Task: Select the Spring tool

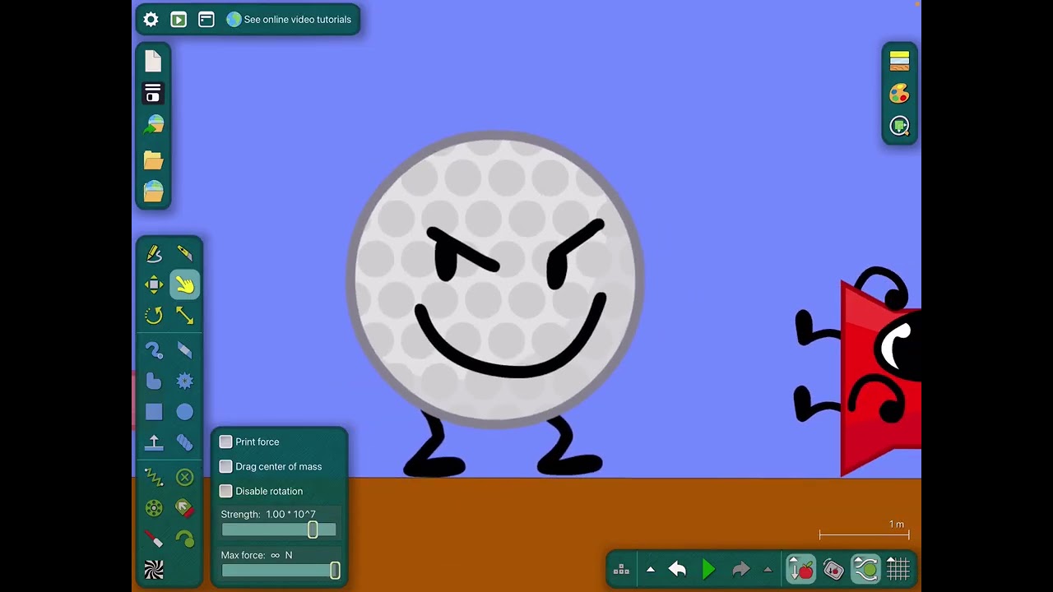Action: pyautogui.click(x=154, y=477)
